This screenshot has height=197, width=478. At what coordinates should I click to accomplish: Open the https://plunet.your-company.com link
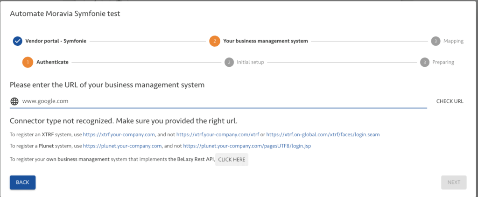click(x=121, y=146)
